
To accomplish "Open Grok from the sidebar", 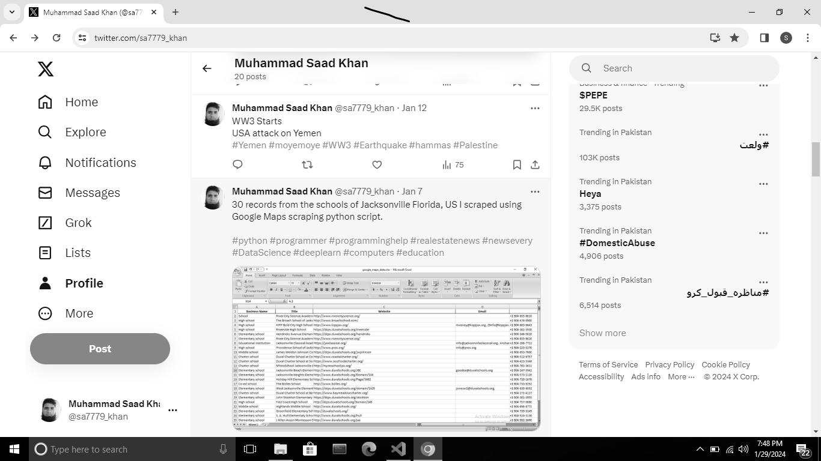I will click(65, 223).
